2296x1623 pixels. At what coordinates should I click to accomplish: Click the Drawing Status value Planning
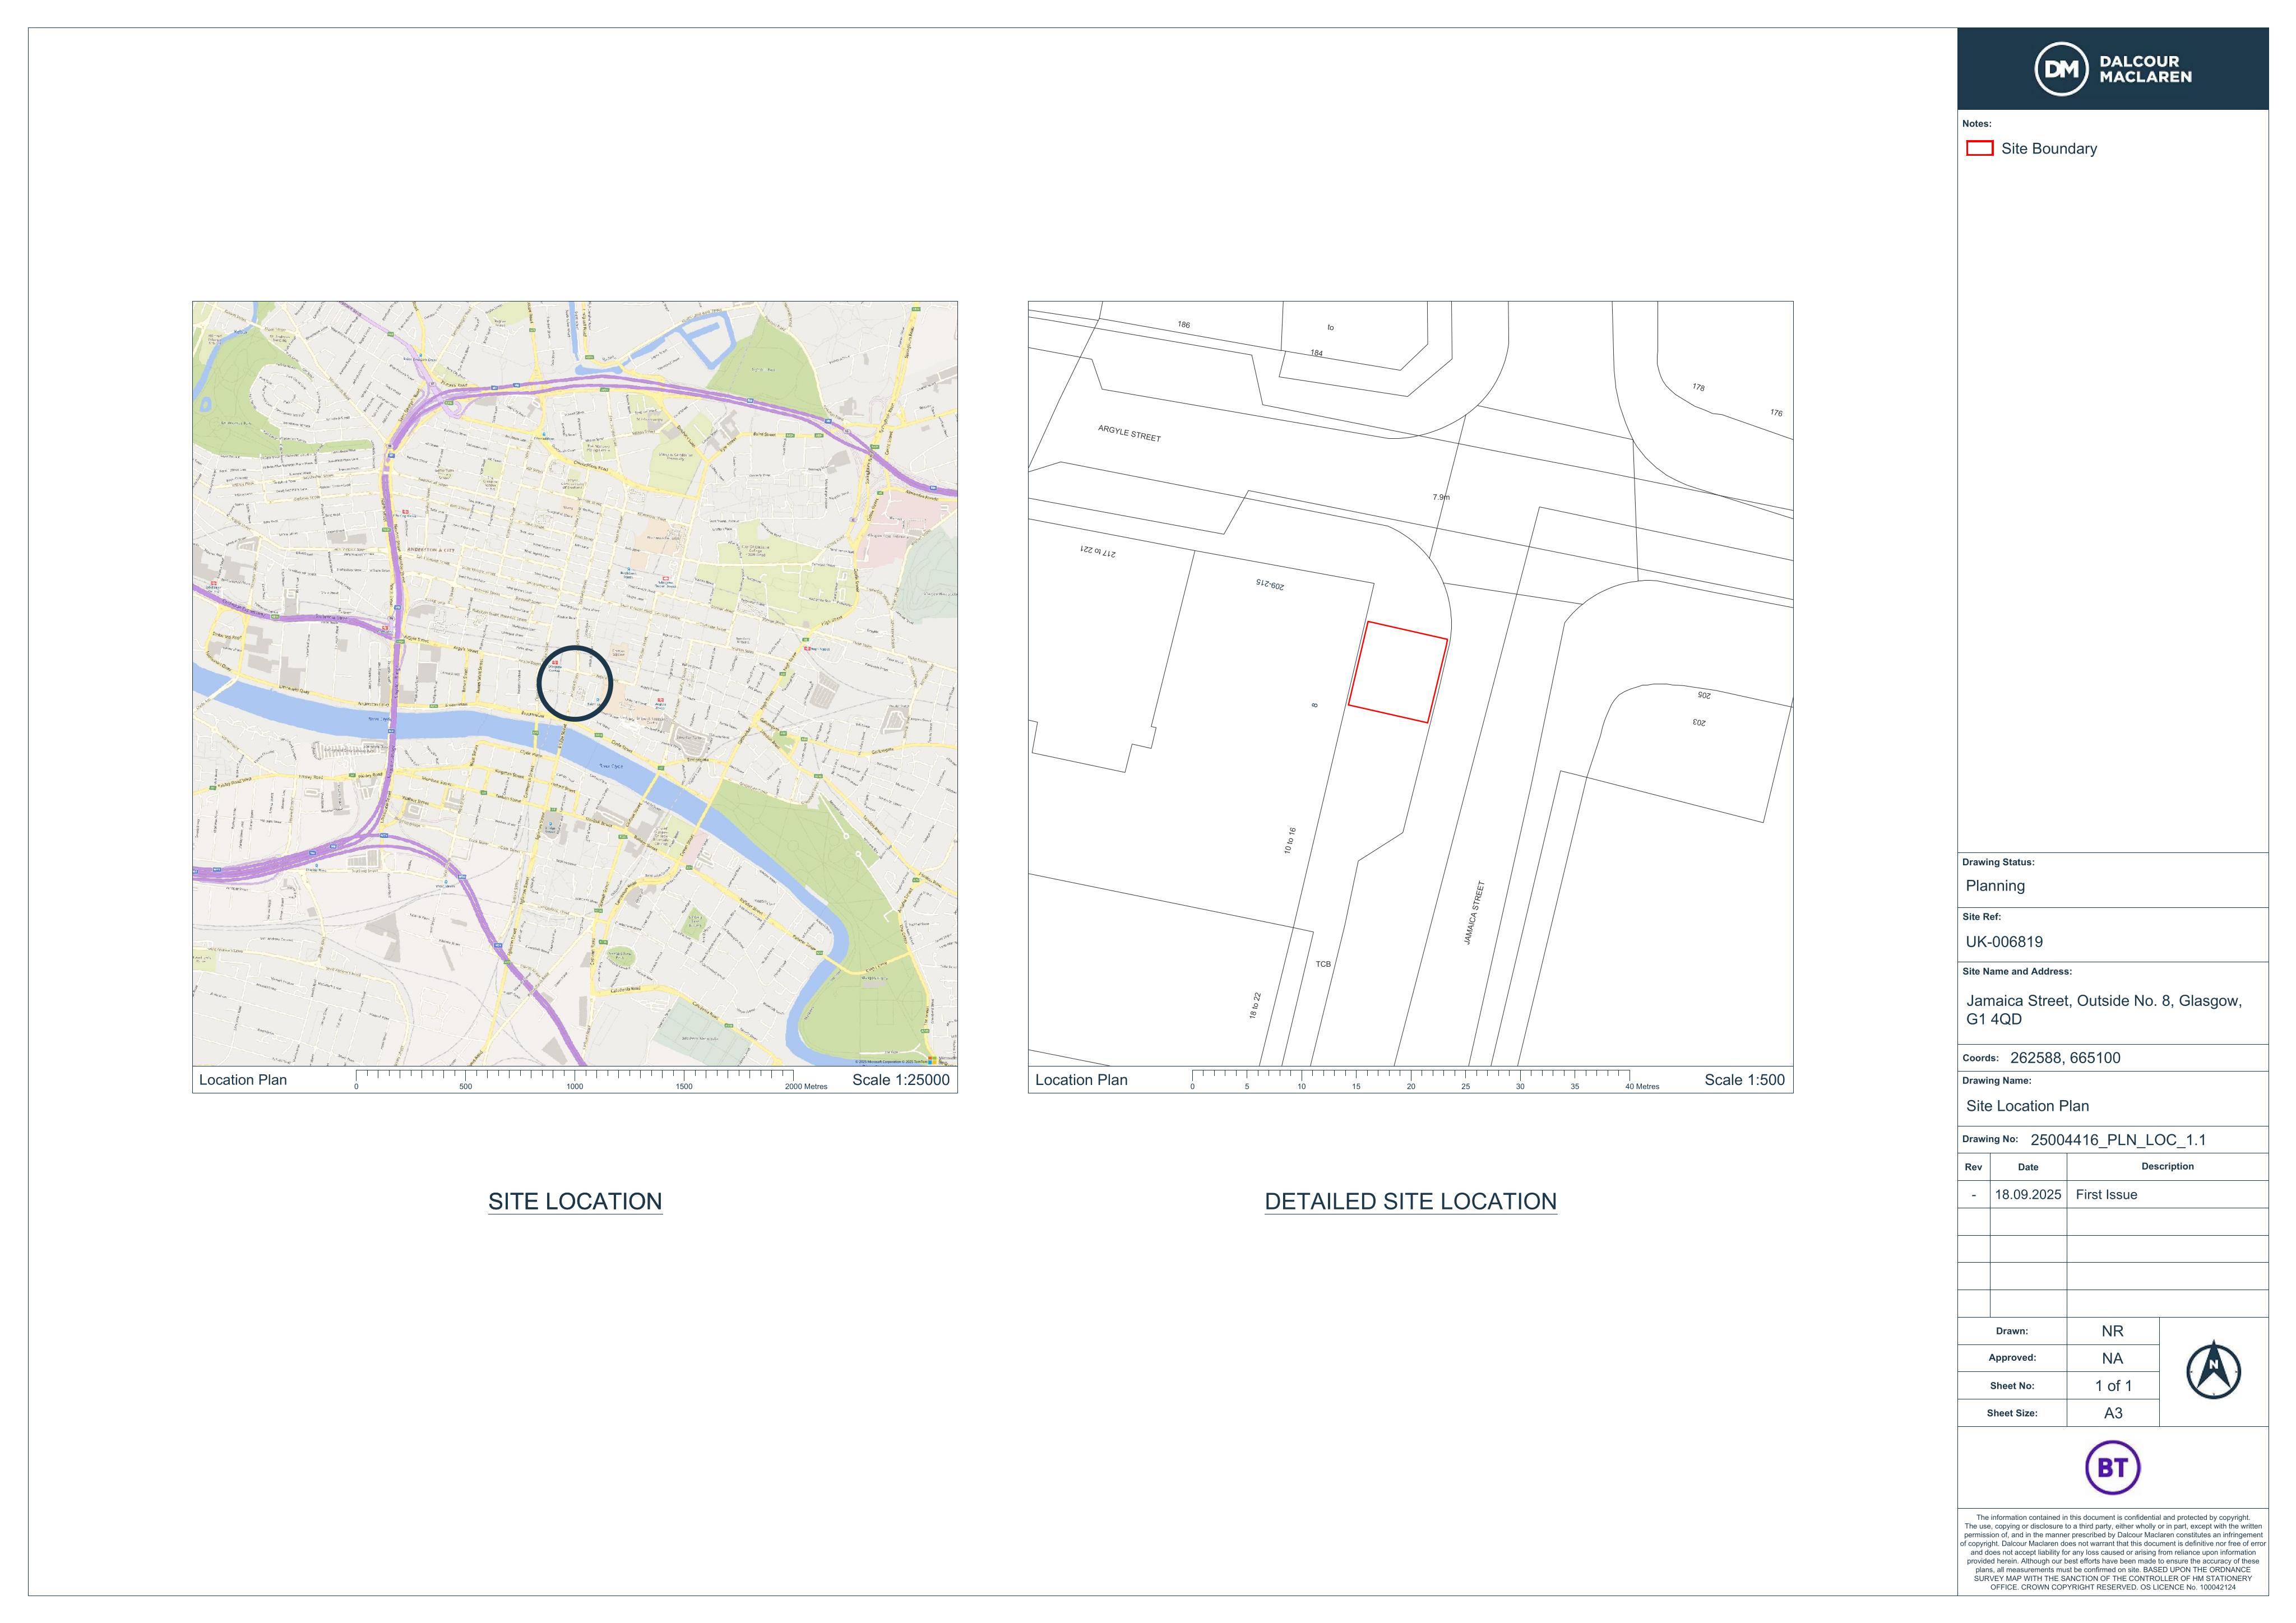1995,886
